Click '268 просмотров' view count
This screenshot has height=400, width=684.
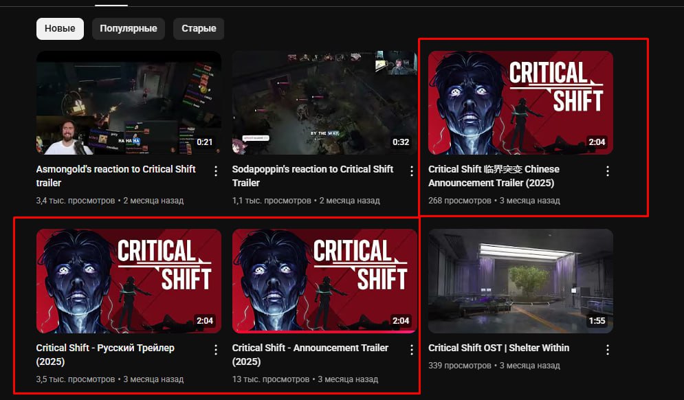point(459,201)
